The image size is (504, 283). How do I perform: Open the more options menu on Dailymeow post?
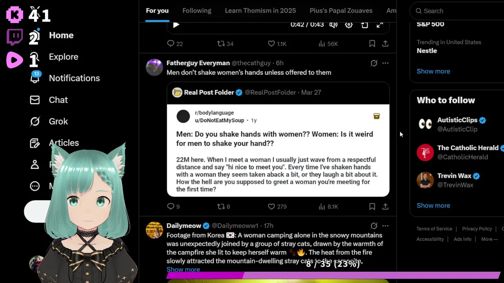pyautogui.click(x=385, y=226)
